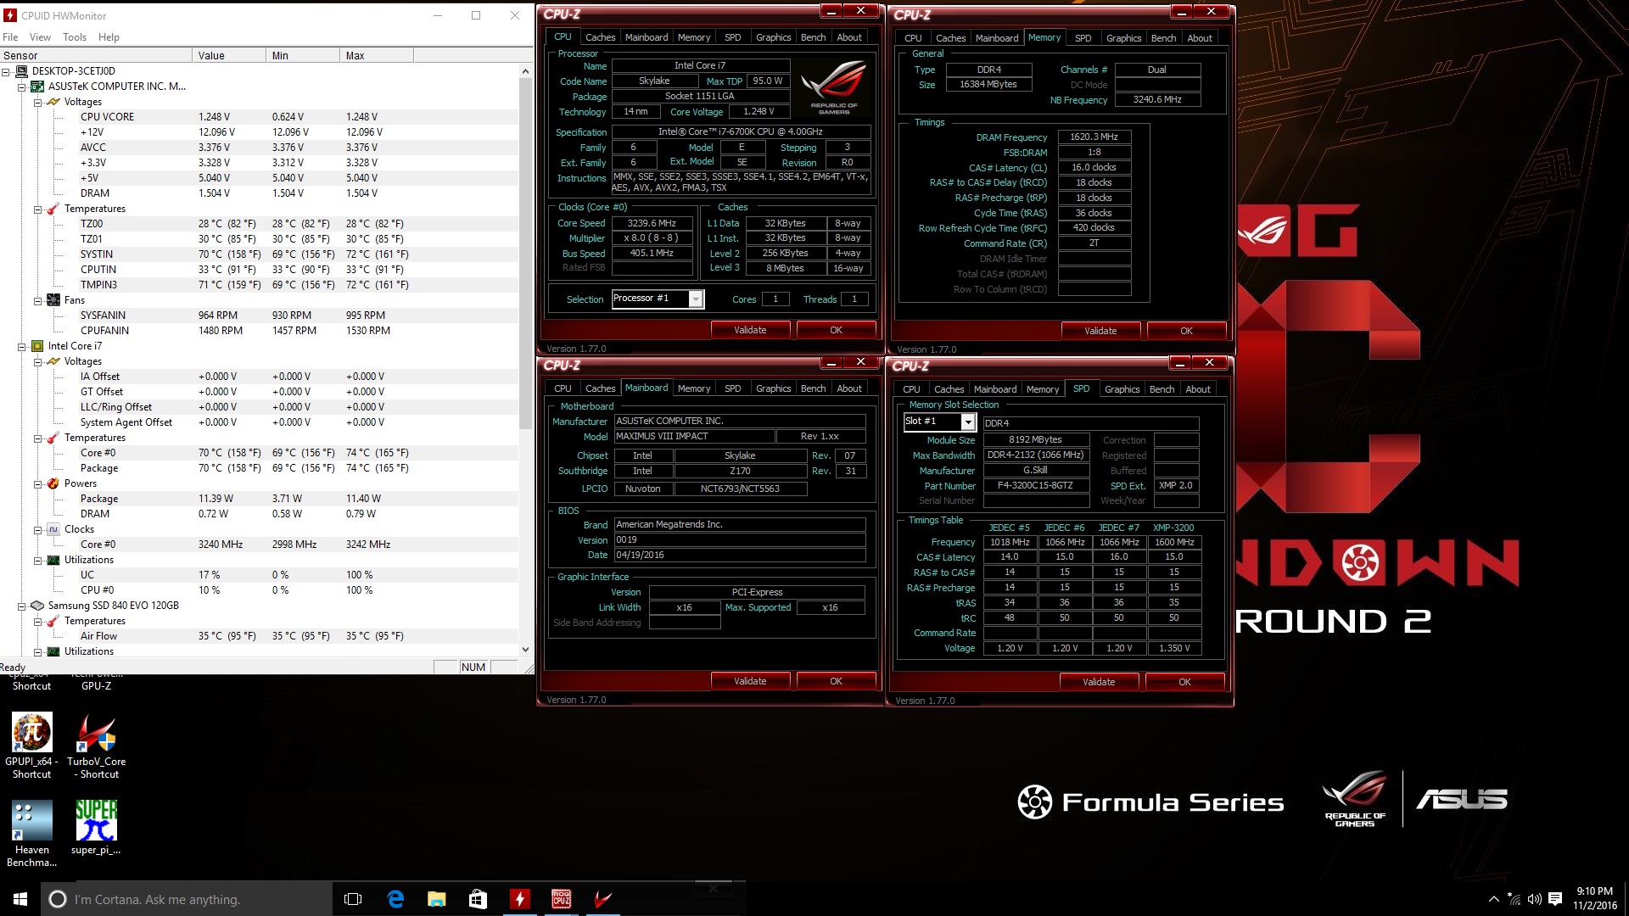Image resolution: width=1629 pixels, height=916 pixels.
Task: Collapse the Powers node
Action: [38, 483]
